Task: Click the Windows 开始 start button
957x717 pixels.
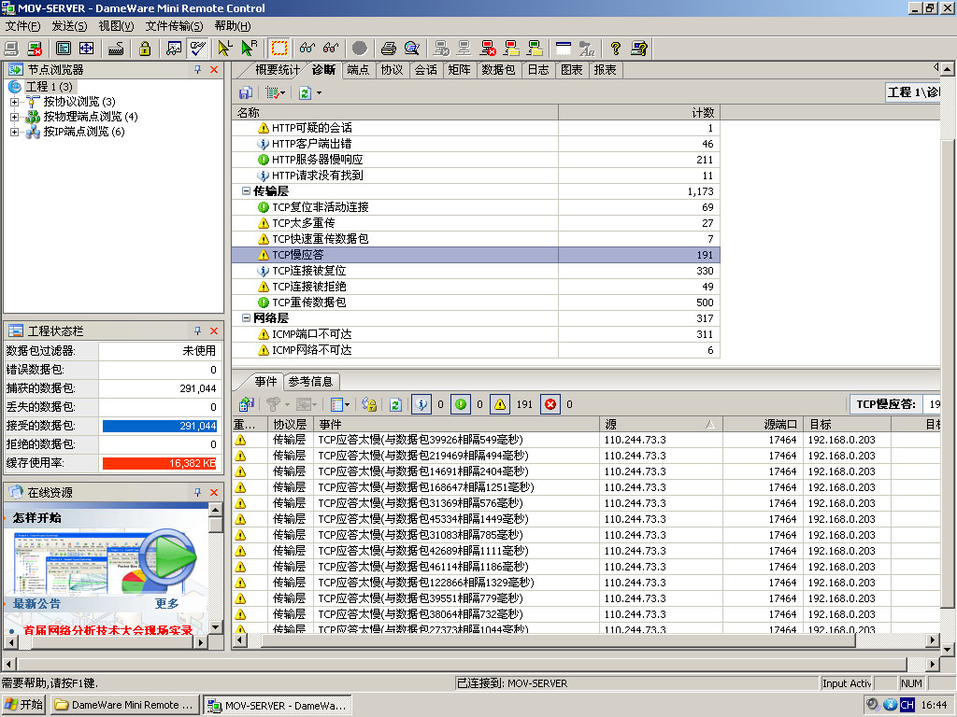Action: click(x=24, y=705)
